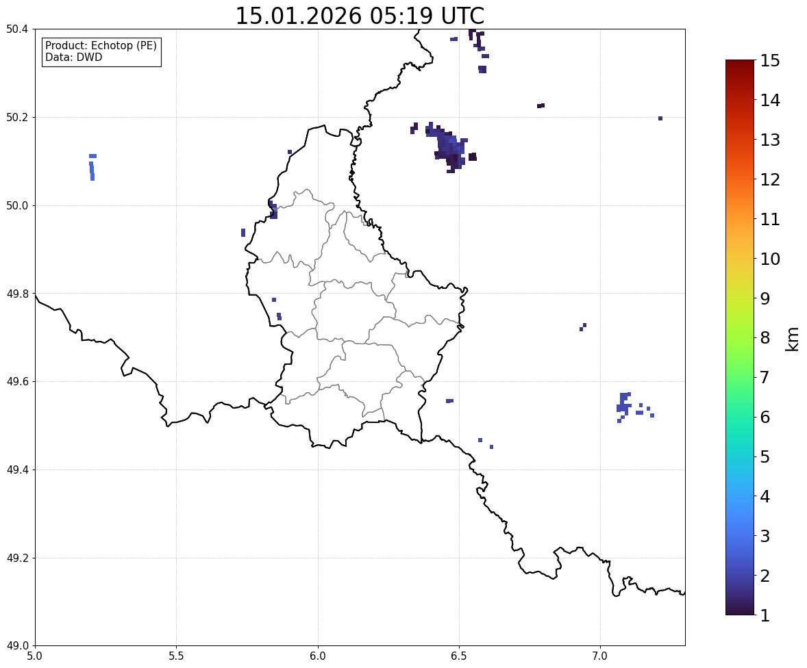
Task: Click the colorbar tick label 9
Action: [x=765, y=298]
